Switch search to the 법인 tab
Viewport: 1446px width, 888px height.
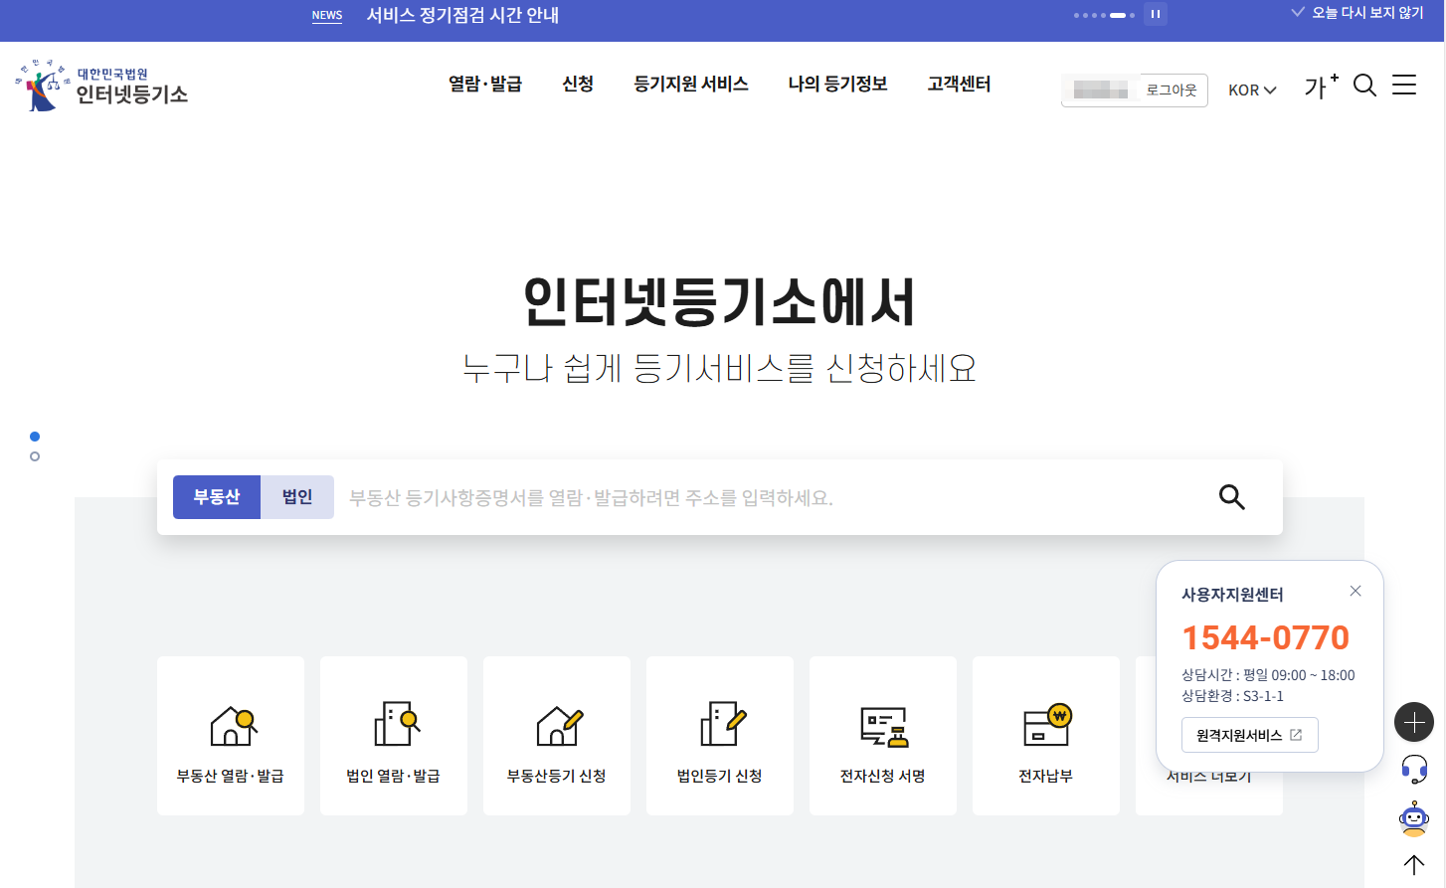(x=297, y=497)
